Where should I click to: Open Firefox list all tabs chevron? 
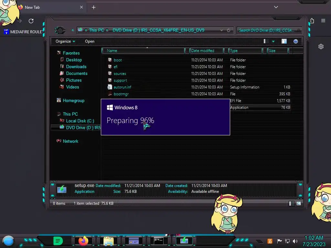(x=276, y=7)
